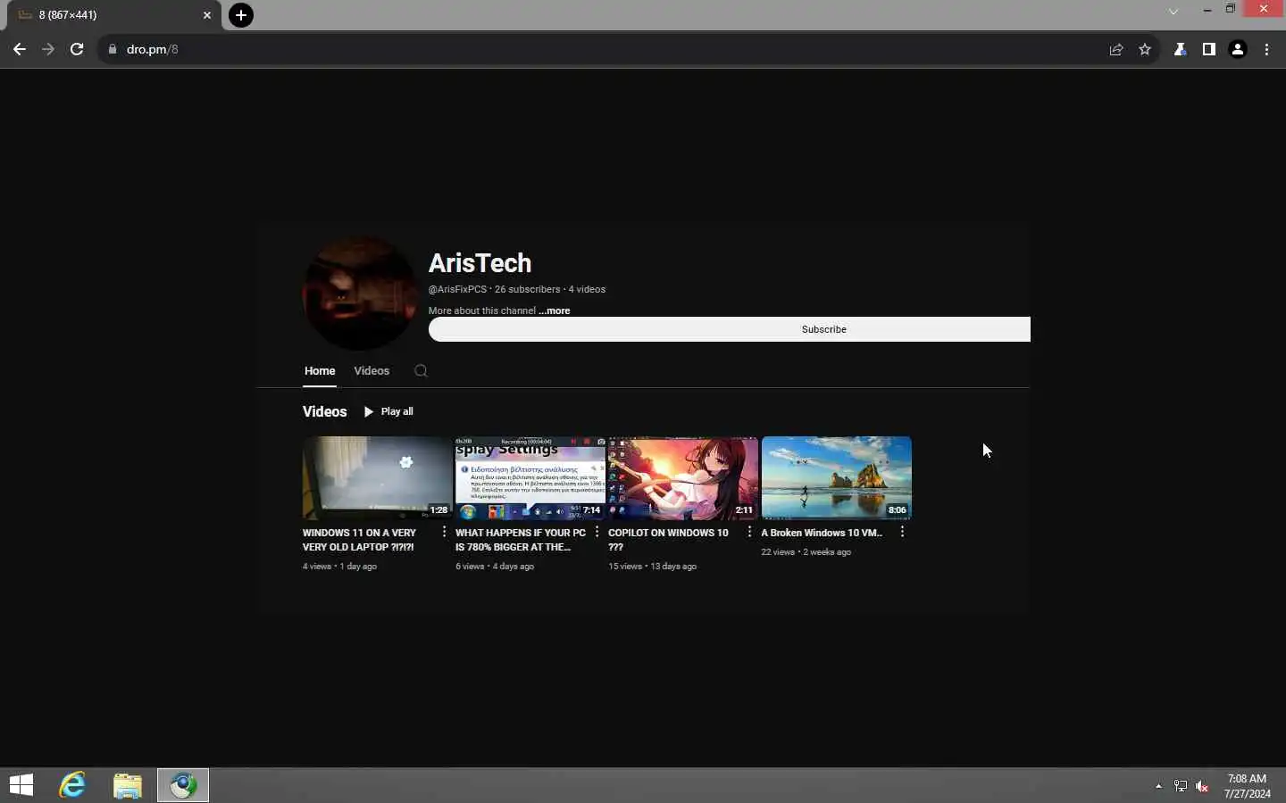View site information via the lock icon
The image size is (1286, 803).
point(113,49)
